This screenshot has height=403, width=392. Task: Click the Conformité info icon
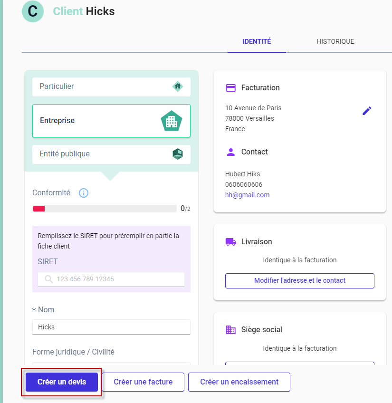point(84,193)
